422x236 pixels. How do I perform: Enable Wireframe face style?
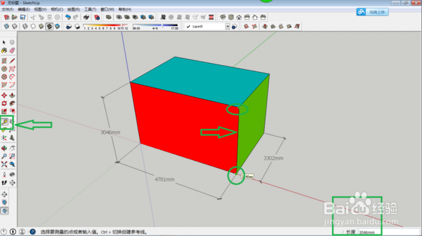(25, 26)
